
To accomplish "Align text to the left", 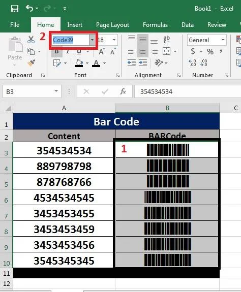I will pyautogui.click(x=132, y=51).
